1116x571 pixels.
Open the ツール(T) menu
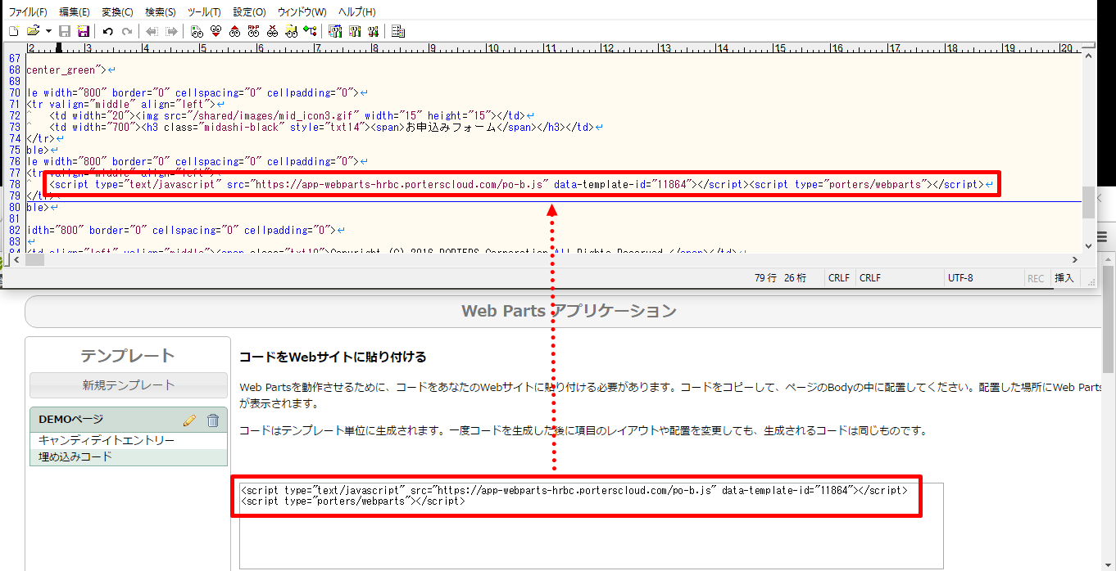204,12
